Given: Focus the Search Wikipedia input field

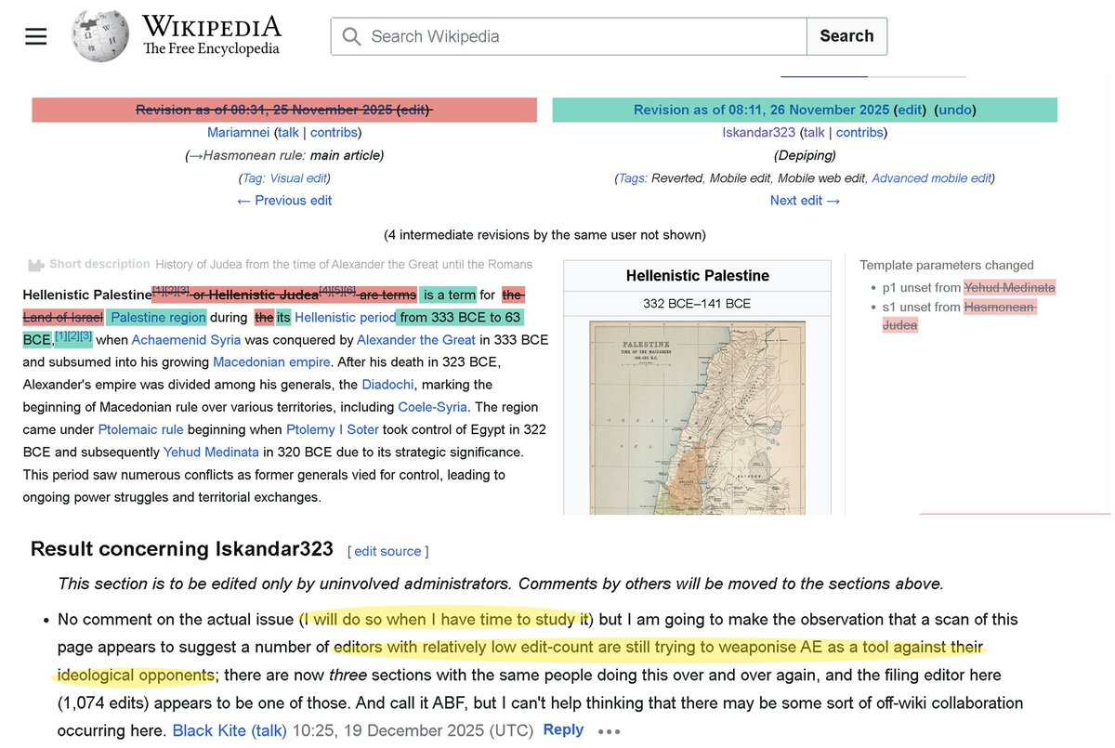Looking at the screenshot, I should tap(569, 36).
